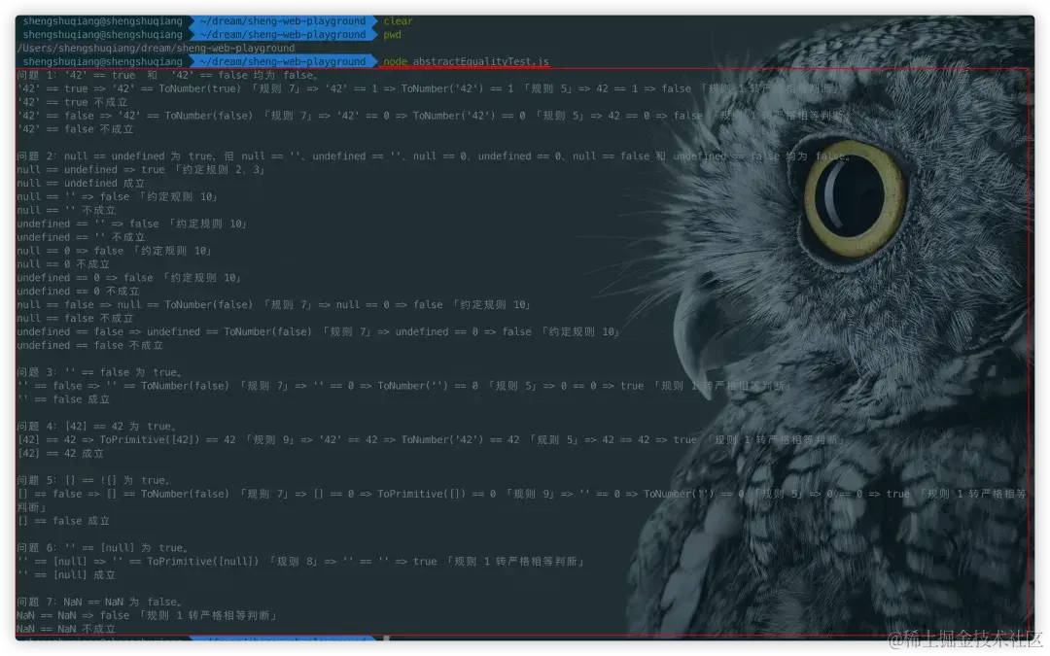
Task: Click the line "null == '' 不成立"
Action: coord(66,210)
